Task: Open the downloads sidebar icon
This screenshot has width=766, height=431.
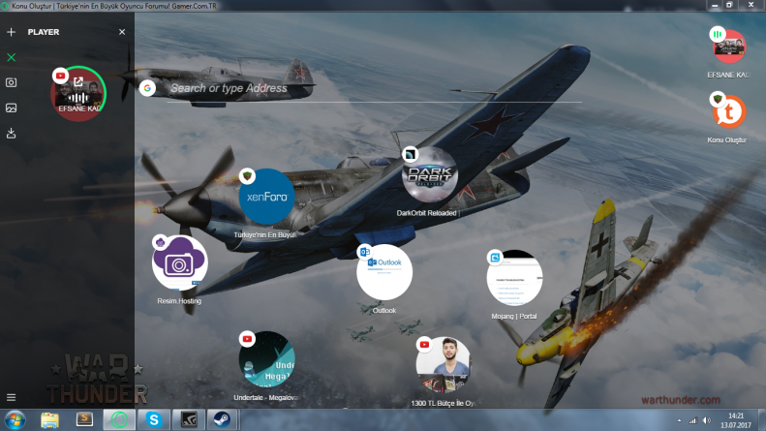Action: 12,133
